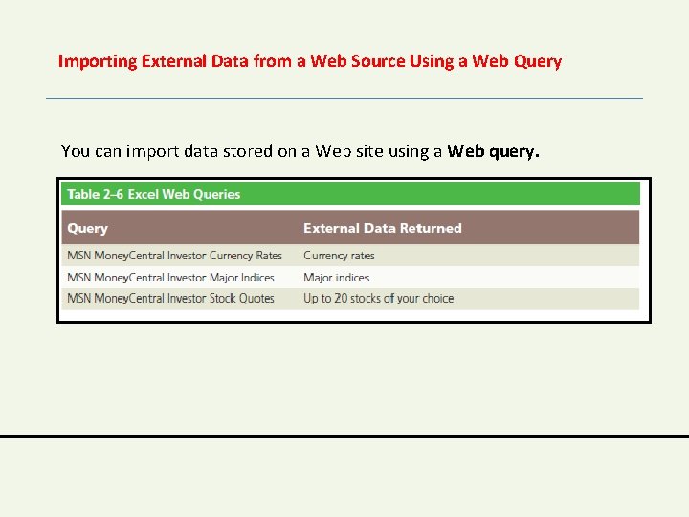Select the 'Major indices' cell
Image resolution: width=689 pixels, height=517 pixels.
pyautogui.click(x=336, y=278)
